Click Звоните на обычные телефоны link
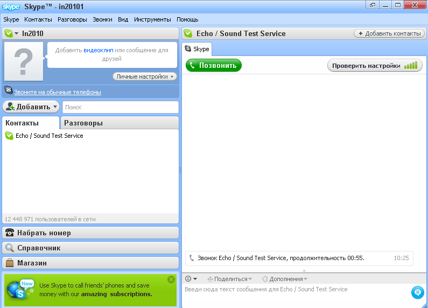Viewport: 428px width, 308px height. (58, 92)
